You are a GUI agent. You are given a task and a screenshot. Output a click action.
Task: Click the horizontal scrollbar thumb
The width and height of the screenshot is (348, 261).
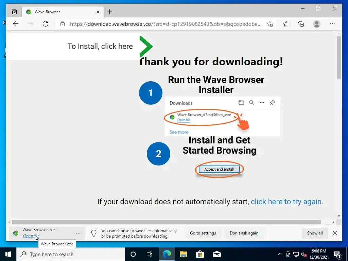(167, 222)
